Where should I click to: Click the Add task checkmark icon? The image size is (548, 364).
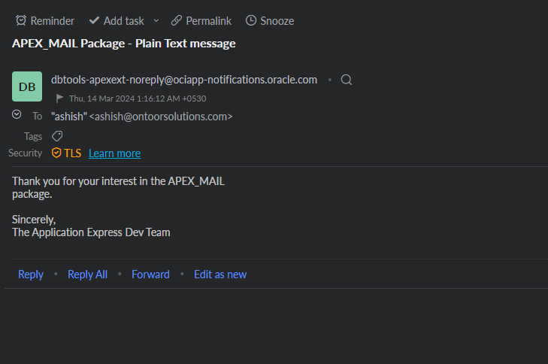[x=94, y=20]
